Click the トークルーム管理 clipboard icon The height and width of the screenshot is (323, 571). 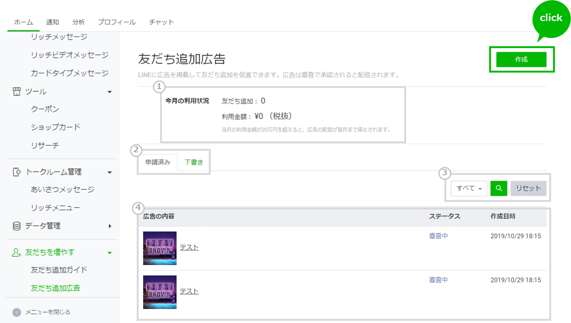click(17, 172)
